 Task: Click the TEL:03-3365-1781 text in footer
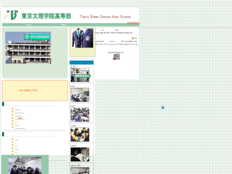(x=129, y=42)
